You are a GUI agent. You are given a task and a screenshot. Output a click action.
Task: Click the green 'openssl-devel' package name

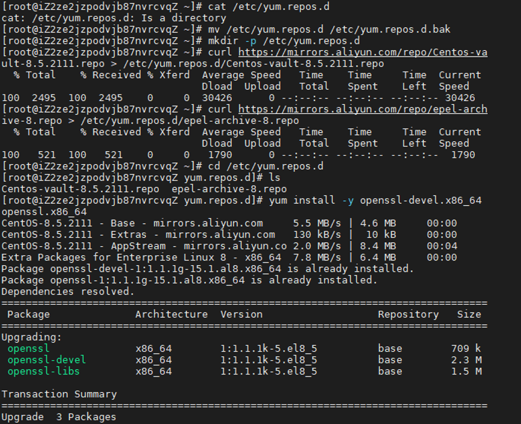(x=47, y=360)
